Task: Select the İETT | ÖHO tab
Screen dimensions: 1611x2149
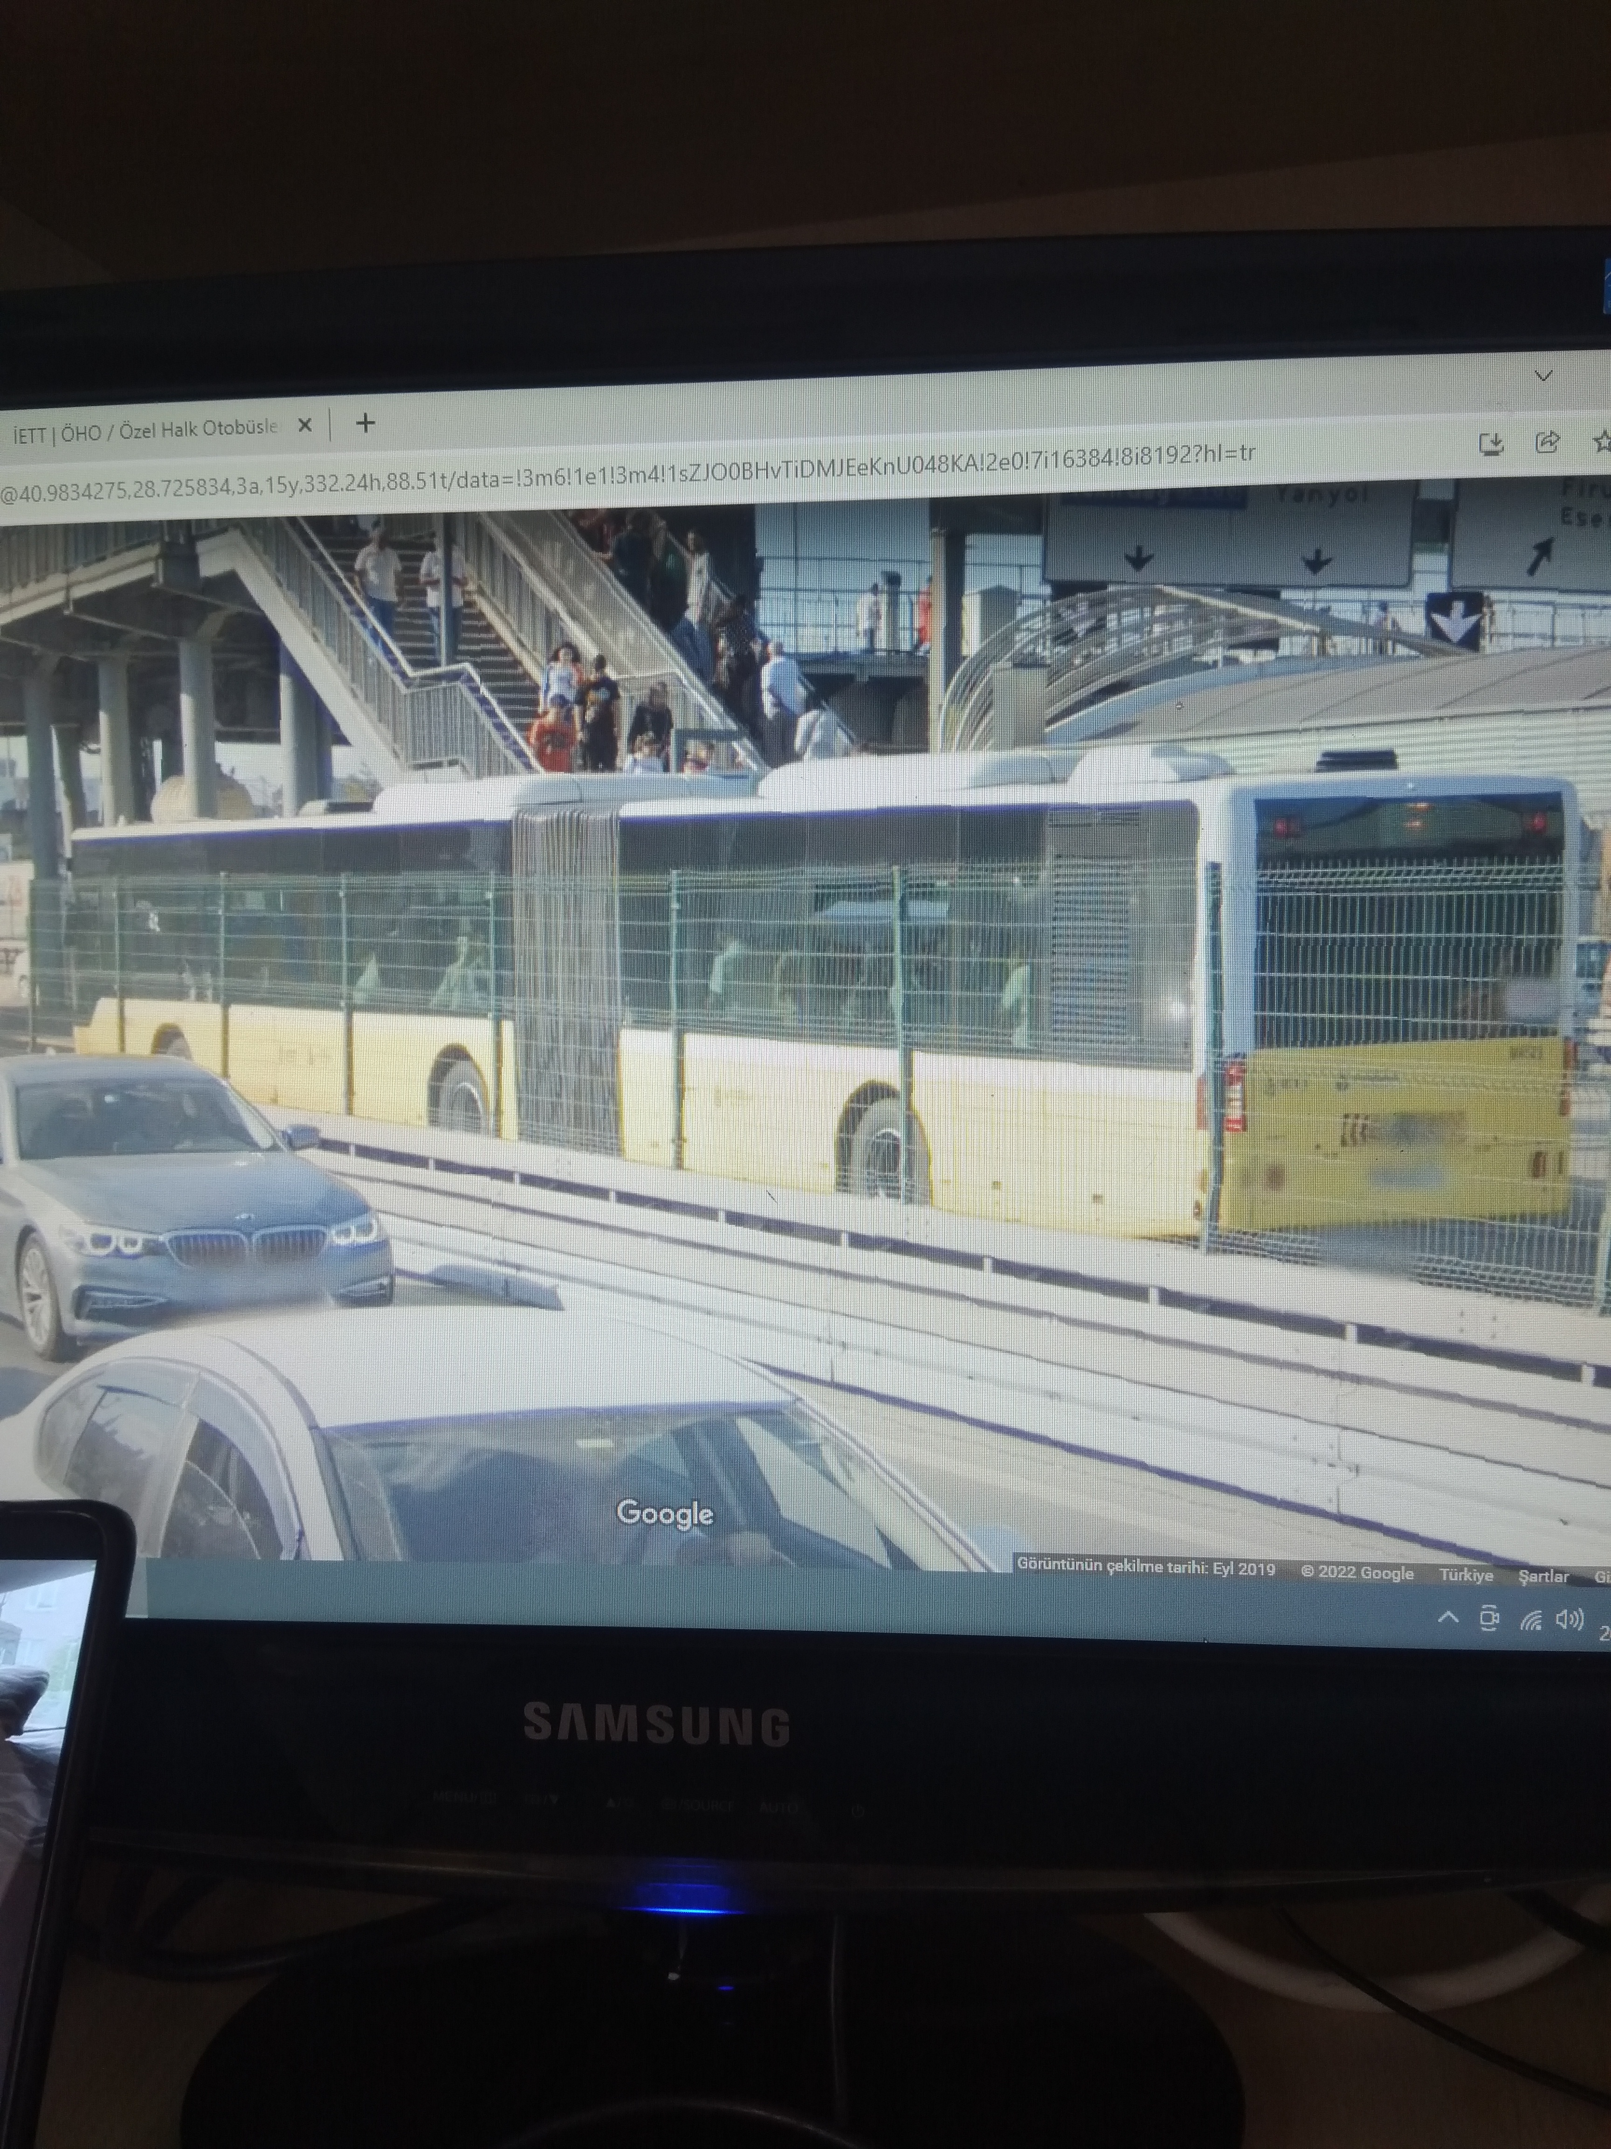Action: [145, 431]
